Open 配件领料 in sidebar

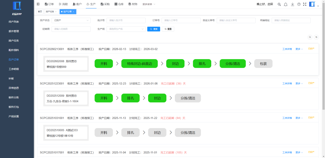pyautogui.click(x=14, y=50)
